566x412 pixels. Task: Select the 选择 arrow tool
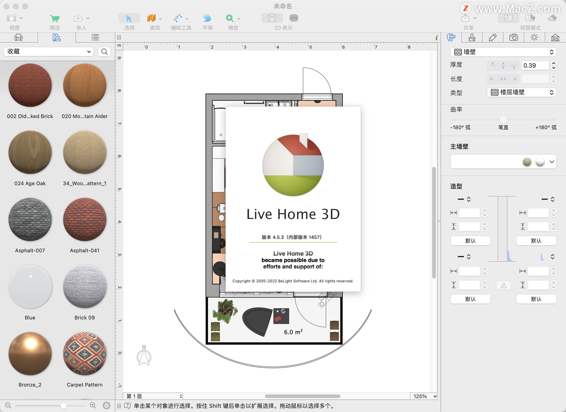[x=129, y=18]
